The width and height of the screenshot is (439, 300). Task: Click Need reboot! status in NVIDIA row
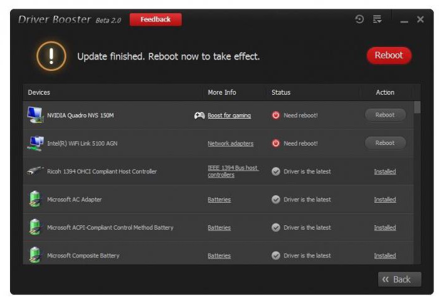300,115
